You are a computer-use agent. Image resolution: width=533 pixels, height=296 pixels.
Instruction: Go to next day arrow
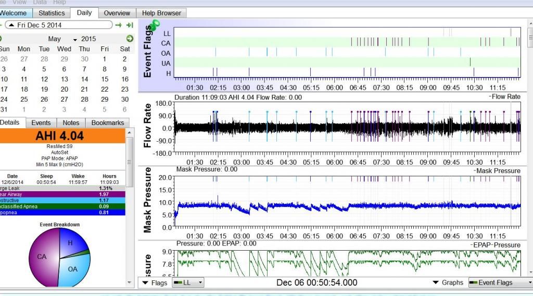click(x=118, y=25)
